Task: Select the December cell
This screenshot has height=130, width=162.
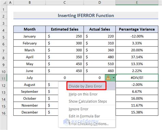Action: (30, 112)
